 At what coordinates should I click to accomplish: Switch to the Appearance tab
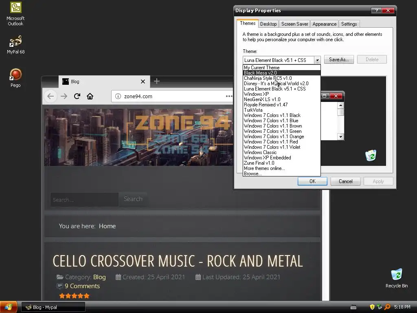325,24
